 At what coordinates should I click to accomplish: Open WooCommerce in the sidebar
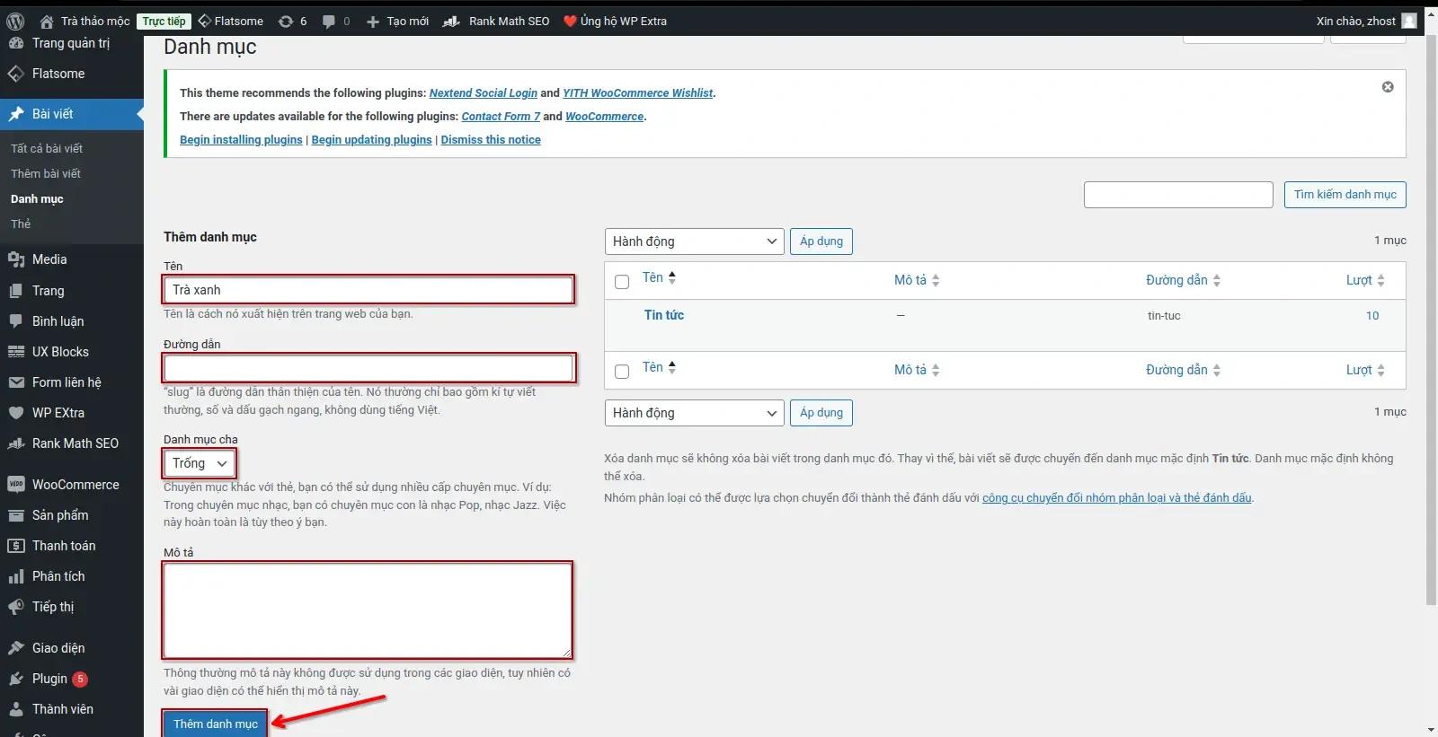pyautogui.click(x=75, y=485)
